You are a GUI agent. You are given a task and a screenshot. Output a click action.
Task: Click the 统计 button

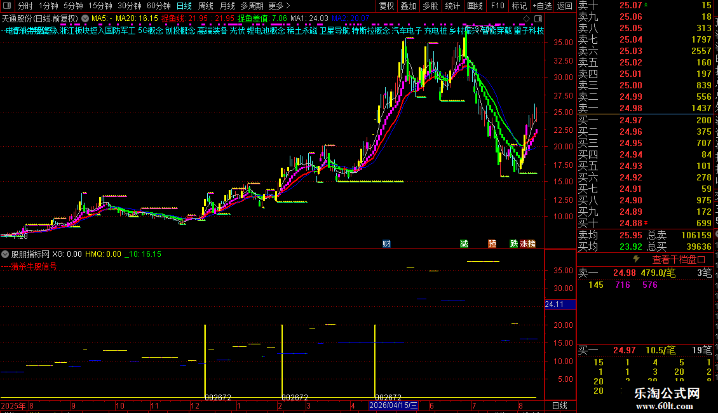click(x=452, y=6)
